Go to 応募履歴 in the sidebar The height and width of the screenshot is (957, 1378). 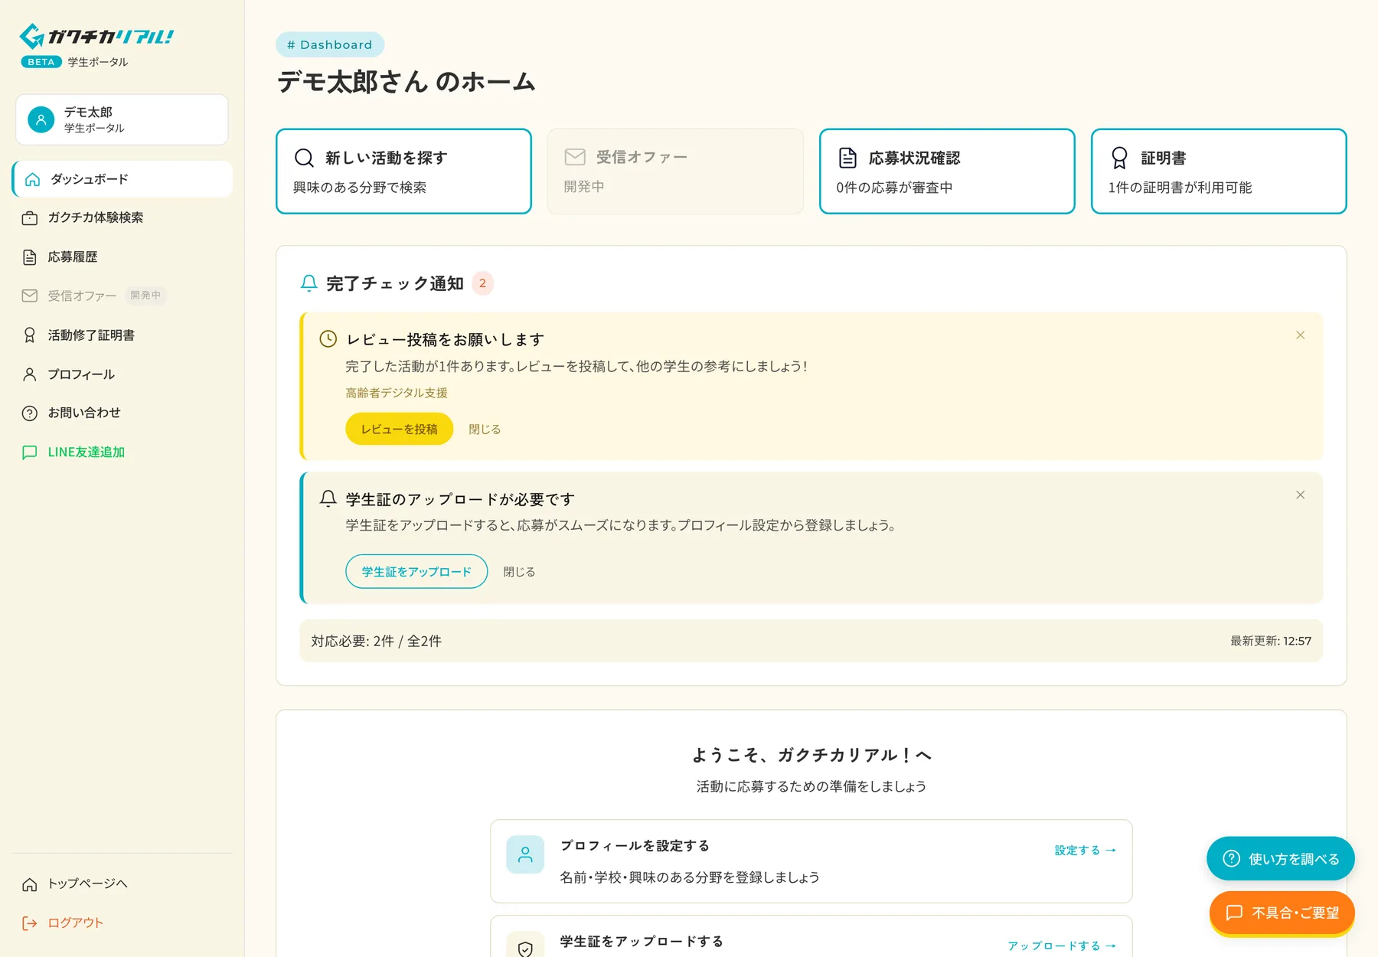[x=122, y=257]
